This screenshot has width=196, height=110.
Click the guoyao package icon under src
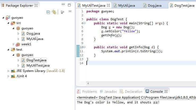(x=18, y=28)
